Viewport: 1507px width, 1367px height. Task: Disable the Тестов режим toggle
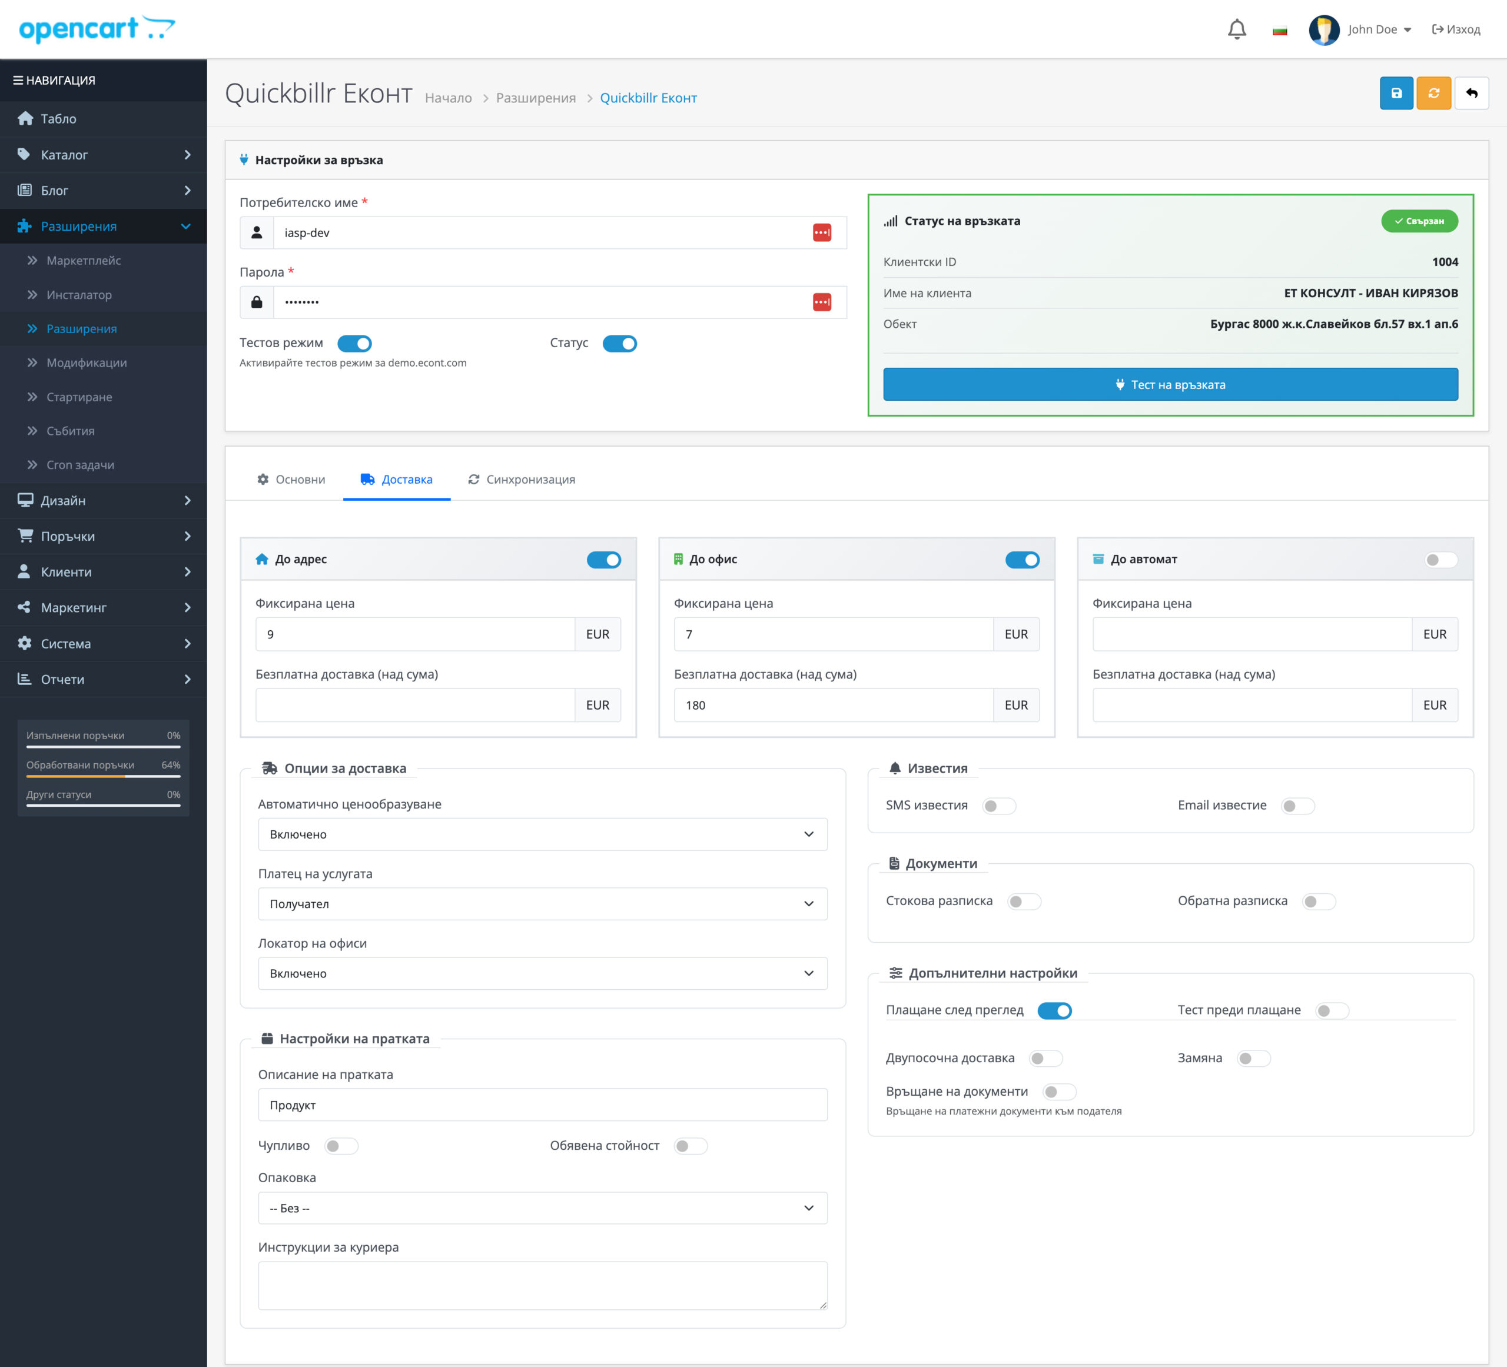point(354,344)
